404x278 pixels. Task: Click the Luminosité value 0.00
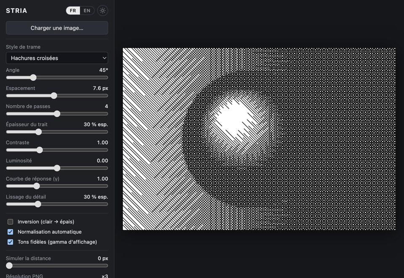coord(102,160)
